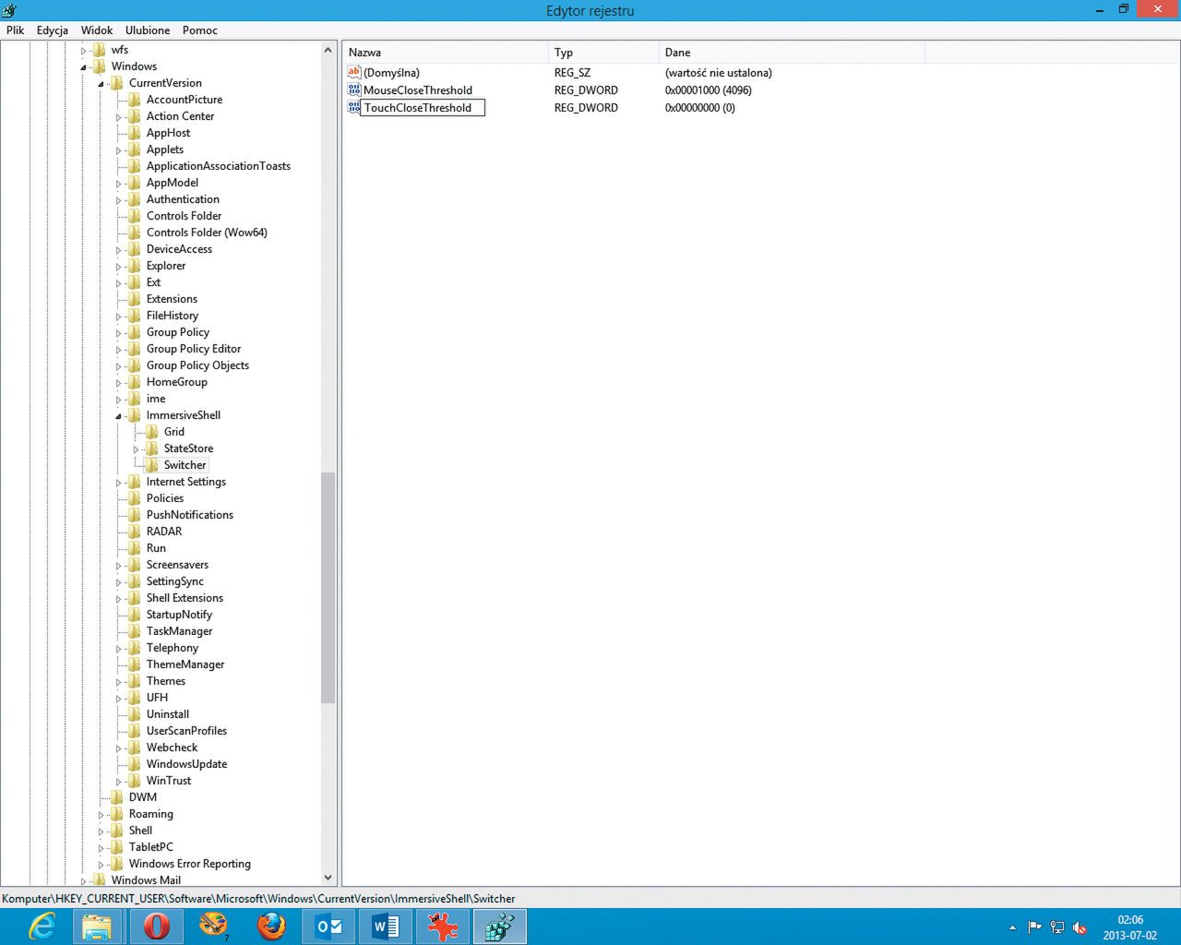The width and height of the screenshot is (1181, 945).
Task: Expand the Internet Settings key
Action: pyautogui.click(x=119, y=483)
